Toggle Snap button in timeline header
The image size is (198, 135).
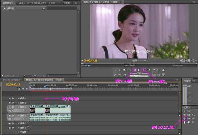click(19, 89)
